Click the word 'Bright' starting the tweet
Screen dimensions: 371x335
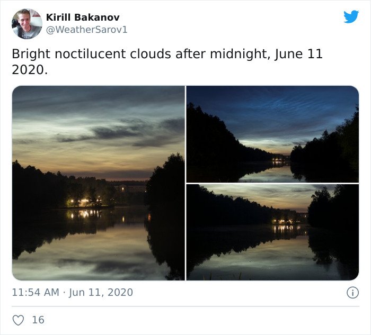[x=31, y=54]
